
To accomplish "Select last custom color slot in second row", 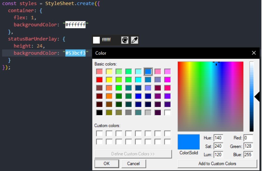I will coord(167,142).
